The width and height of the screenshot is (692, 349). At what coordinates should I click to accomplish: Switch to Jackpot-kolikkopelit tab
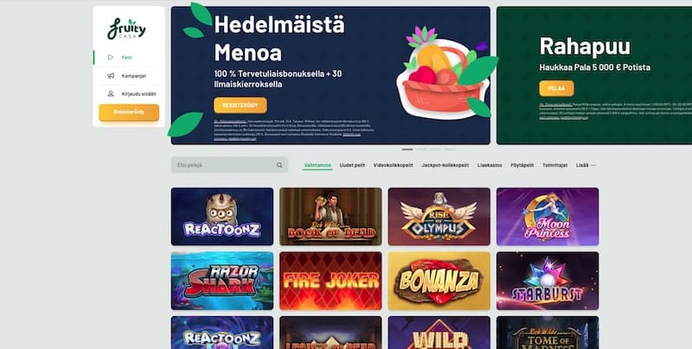[445, 165]
